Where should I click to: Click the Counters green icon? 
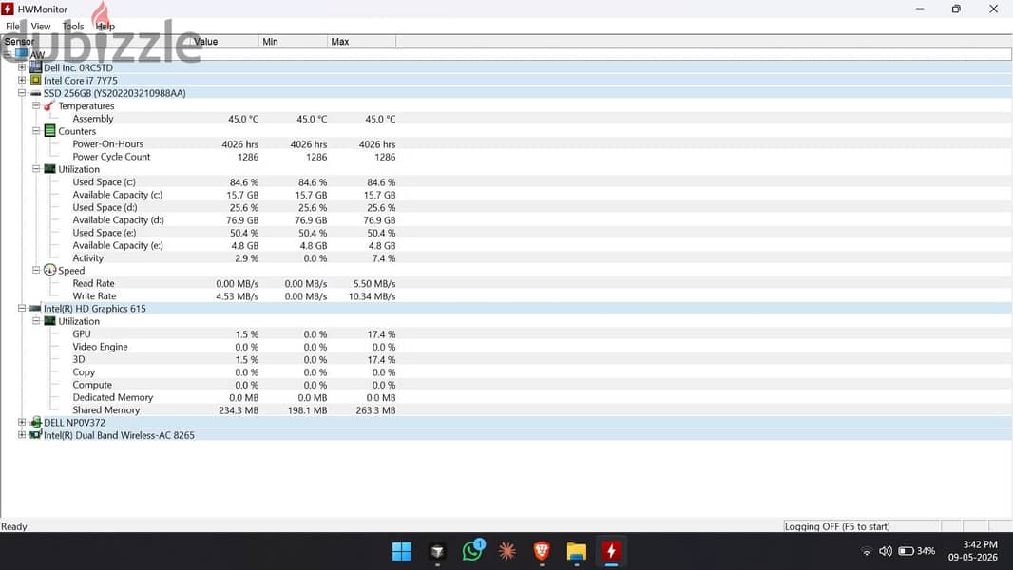pyautogui.click(x=49, y=130)
